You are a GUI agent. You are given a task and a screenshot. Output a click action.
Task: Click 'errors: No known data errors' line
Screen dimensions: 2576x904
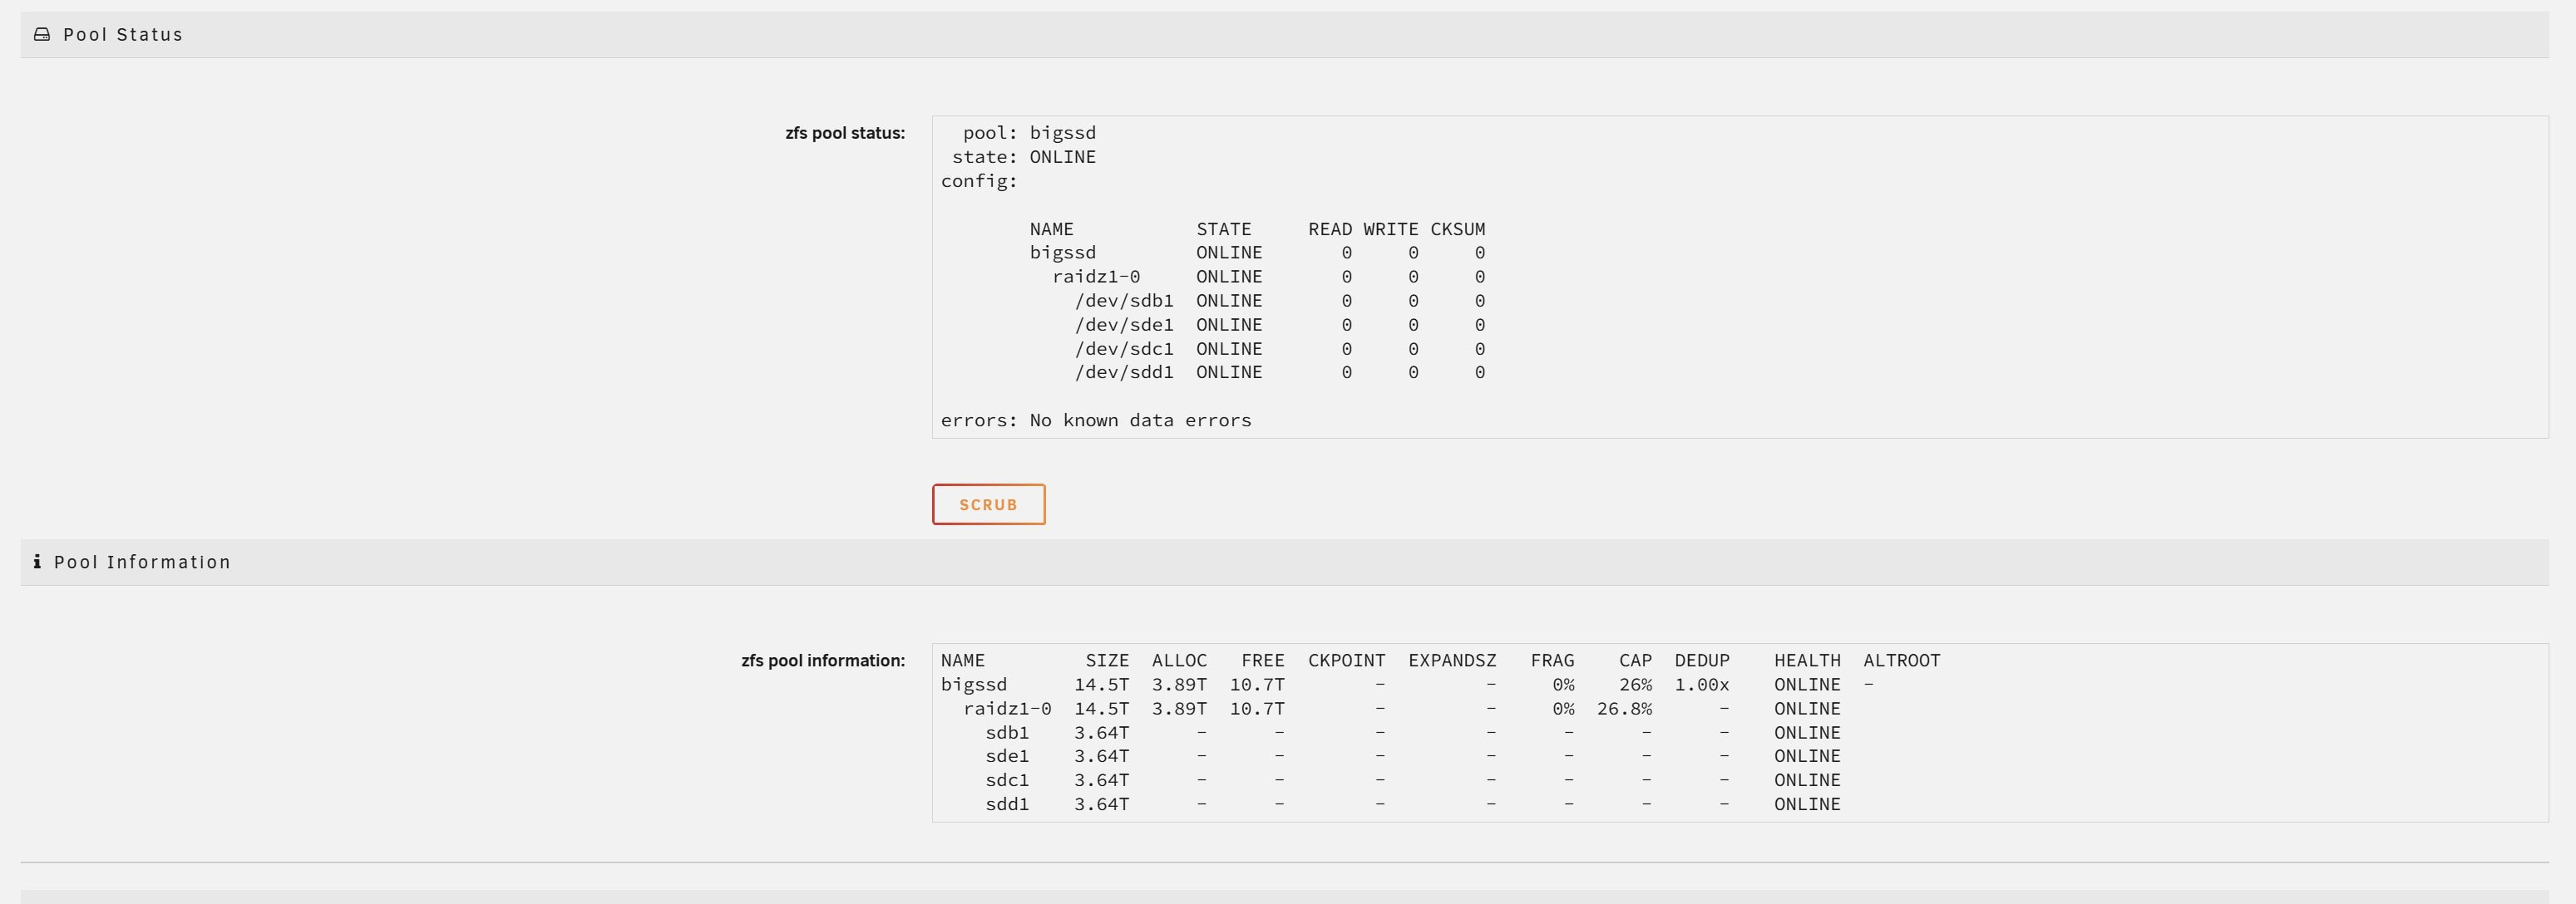[1095, 420]
